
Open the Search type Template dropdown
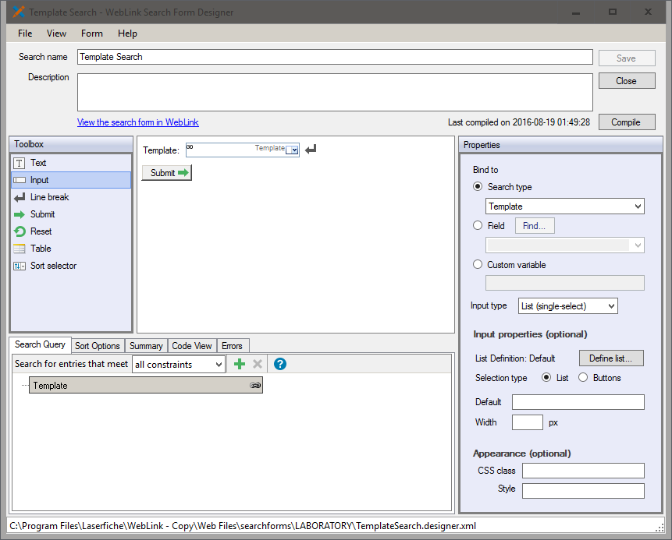pos(565,206)
